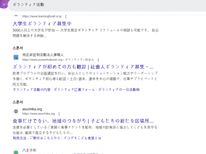Open three-dot menu beside learningforall.or.jp URL
This screenshot has height=154, width=206.
[66, 16]
